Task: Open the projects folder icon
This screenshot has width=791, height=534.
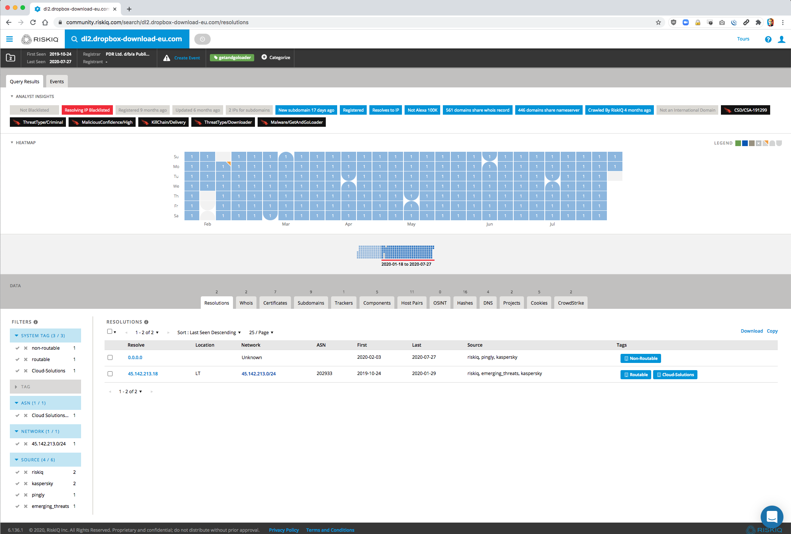Action: tap(11, 58)
